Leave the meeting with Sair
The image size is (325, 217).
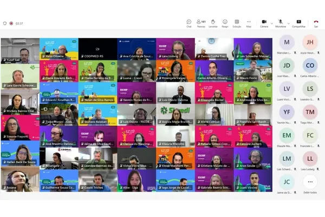pos(316,23)
